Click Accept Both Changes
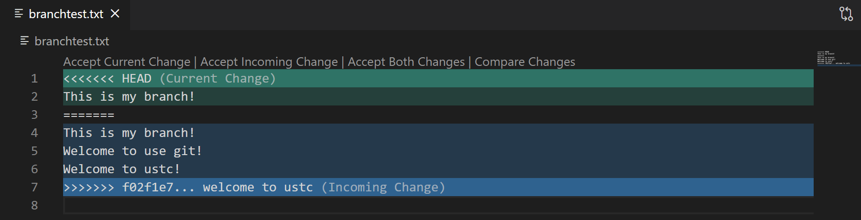 pos(406,62)
